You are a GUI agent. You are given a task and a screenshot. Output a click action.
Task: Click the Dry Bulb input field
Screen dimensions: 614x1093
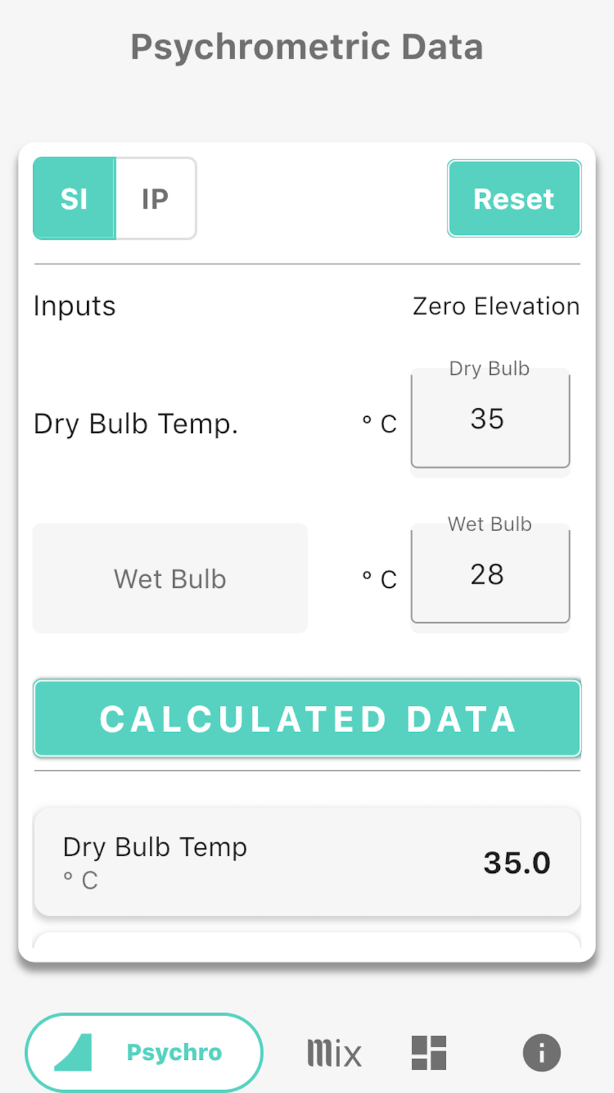490,420
